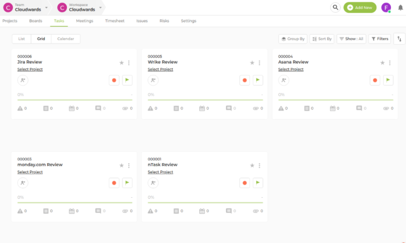The width and height of the screenshot is (406, 243).
Task: Click the Add New button
Action: [360, 8]
